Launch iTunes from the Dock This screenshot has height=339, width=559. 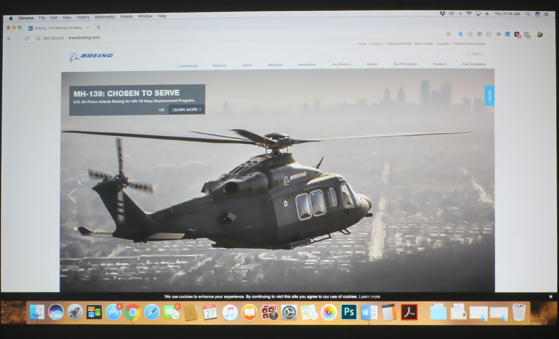230,312
